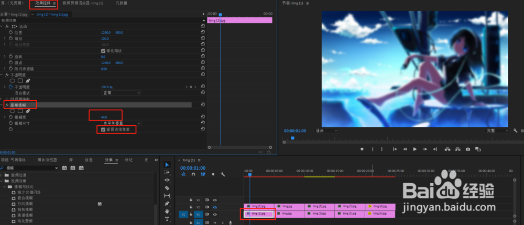This screenshot has height=225, width=524.
Task: Toggle V2 track lock
Action: click(191, 207)
